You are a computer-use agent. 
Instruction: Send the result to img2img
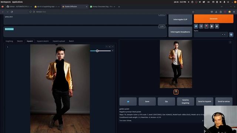pyautogui.click(x=186, y=102)
